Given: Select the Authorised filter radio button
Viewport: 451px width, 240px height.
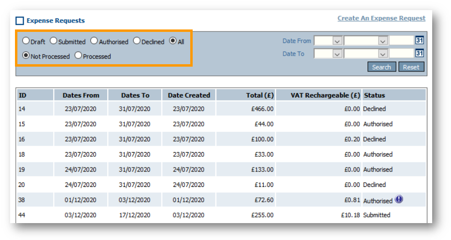Looking at the screenshot, I should [94, 41].
